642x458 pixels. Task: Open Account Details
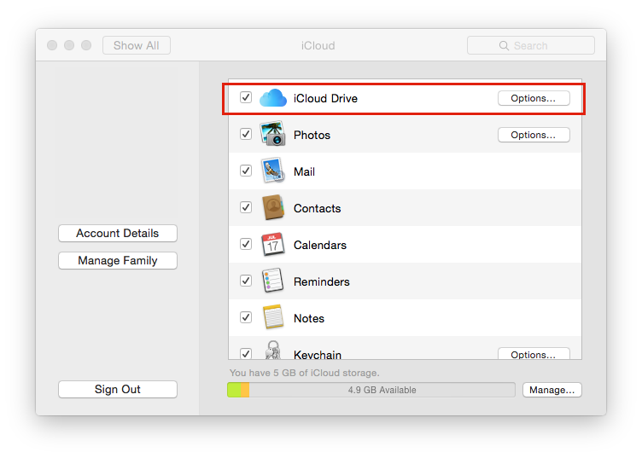118,233
